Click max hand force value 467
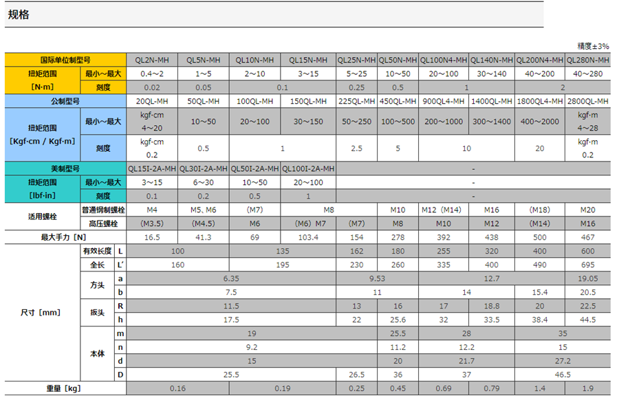619x400 pixels. 588,237
